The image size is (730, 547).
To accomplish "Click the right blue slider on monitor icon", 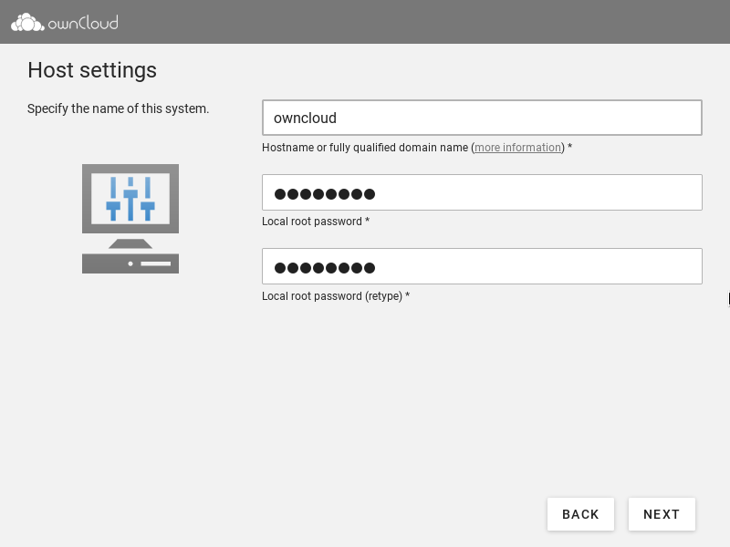I will tap(147, 200).
